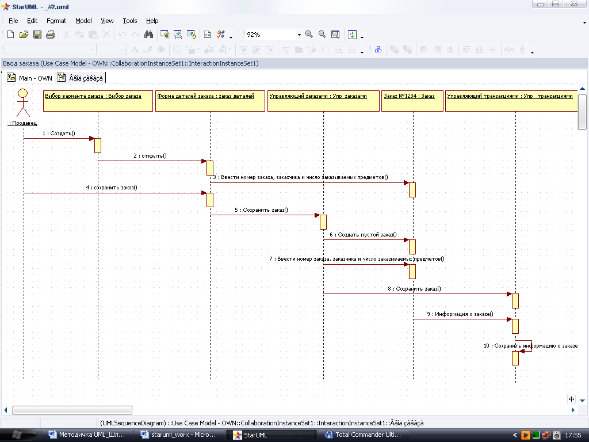The height and width of the screenshot is (442, 589).
Task: Create a new project with the New icon
Action: tap(10, 35)
